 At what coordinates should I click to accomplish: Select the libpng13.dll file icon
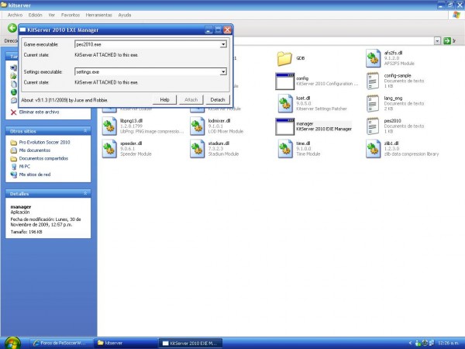point(109,126)
